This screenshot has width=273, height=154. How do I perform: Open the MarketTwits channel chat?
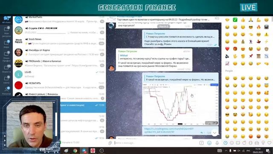pos(59,19)
